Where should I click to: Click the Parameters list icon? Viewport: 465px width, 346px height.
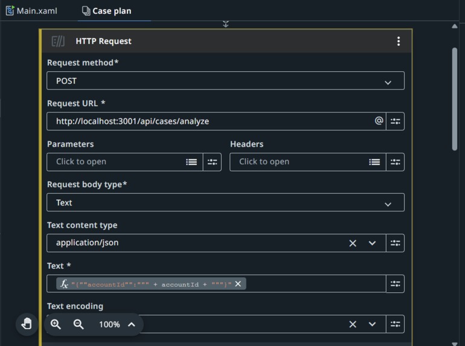pyautogui.click(x=191, y=162)
